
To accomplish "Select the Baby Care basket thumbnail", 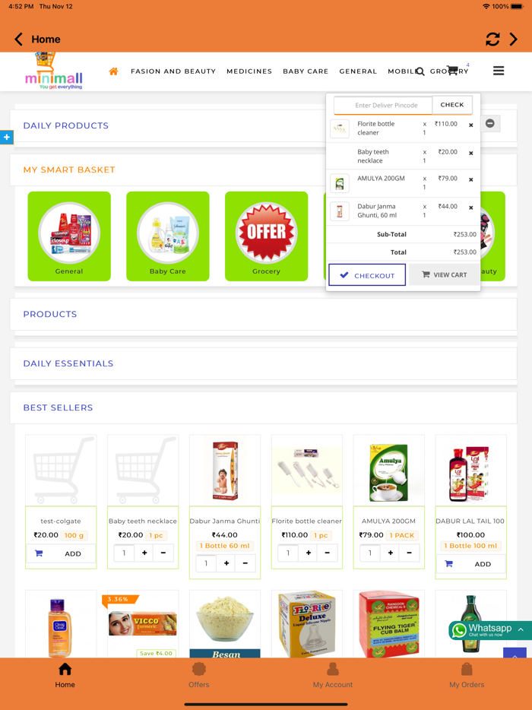I will (x=167, y=236).
